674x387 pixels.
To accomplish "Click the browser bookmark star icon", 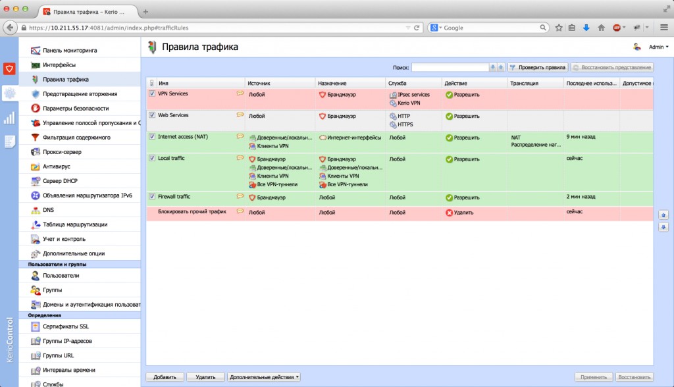I will click(559, 28).
